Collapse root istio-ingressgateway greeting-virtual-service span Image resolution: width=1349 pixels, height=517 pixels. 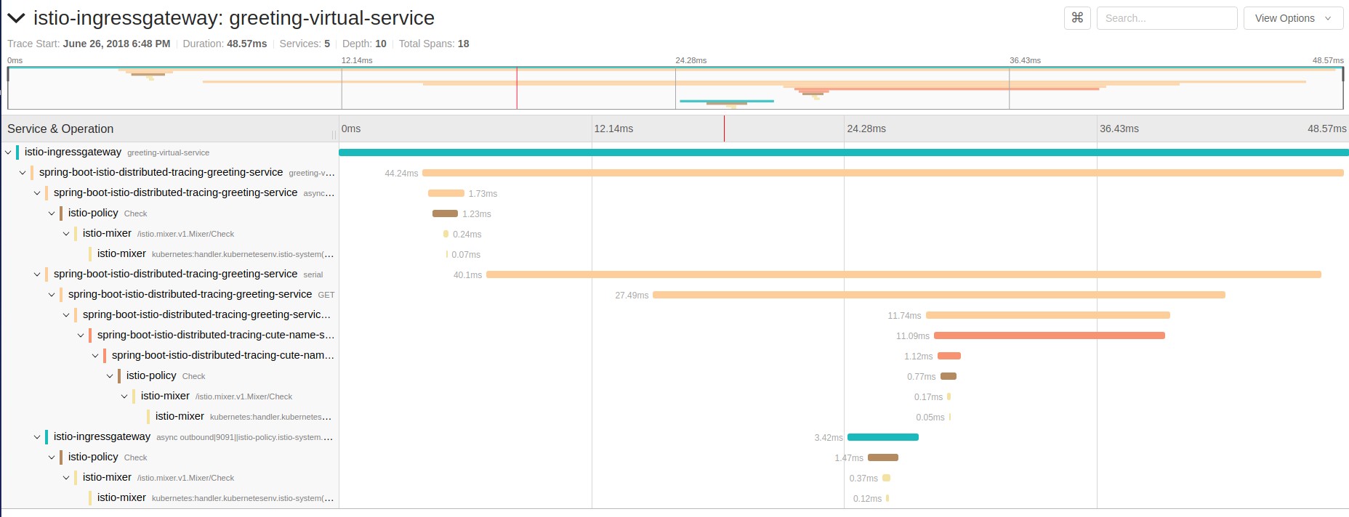click(x=8, y=152)
